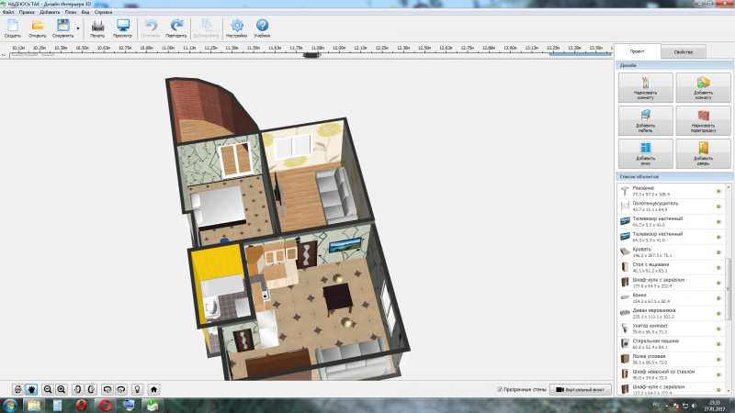735x413 pixels.
Task: Toggle visibility of Ванна in object list
Action: pyautogui.click(x=718, y=296)
